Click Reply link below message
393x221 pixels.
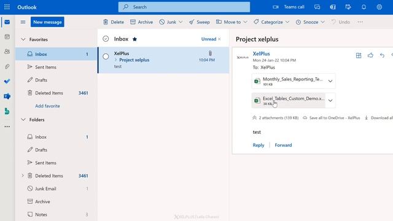pos(259,145)
